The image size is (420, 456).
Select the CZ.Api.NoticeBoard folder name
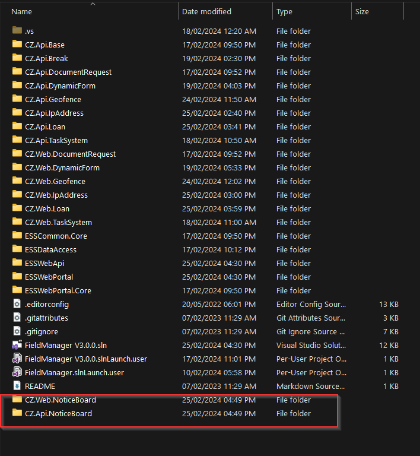[58, 414]
